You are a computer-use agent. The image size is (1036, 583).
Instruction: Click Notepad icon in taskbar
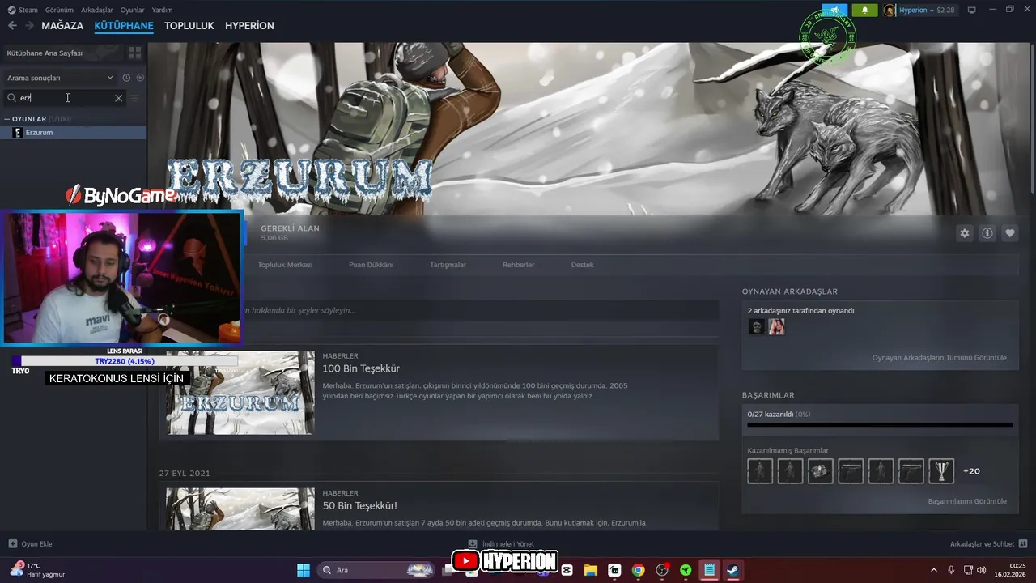point(709,570)
